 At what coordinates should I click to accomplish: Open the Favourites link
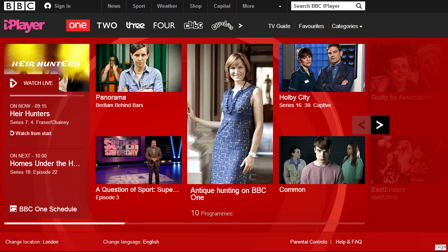pyautogui.click(x=311, y=26)
